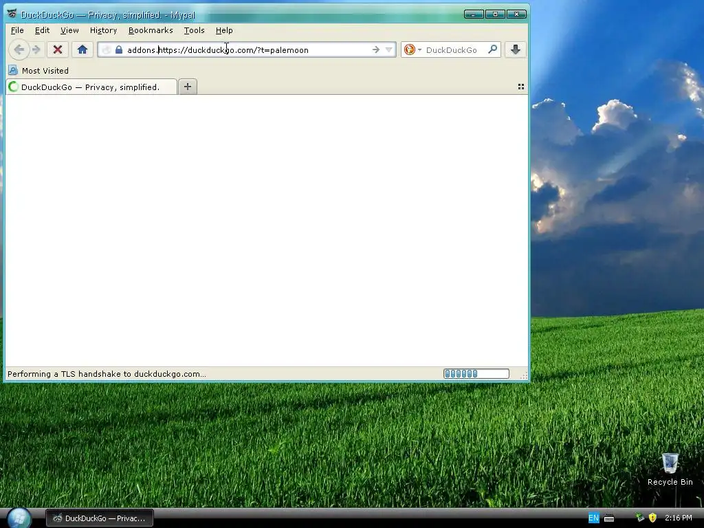The height and width of the screenshot is (528, 704).
Task: Click the DuckDuckGo taskbar button
Action: tap(100, 518)
